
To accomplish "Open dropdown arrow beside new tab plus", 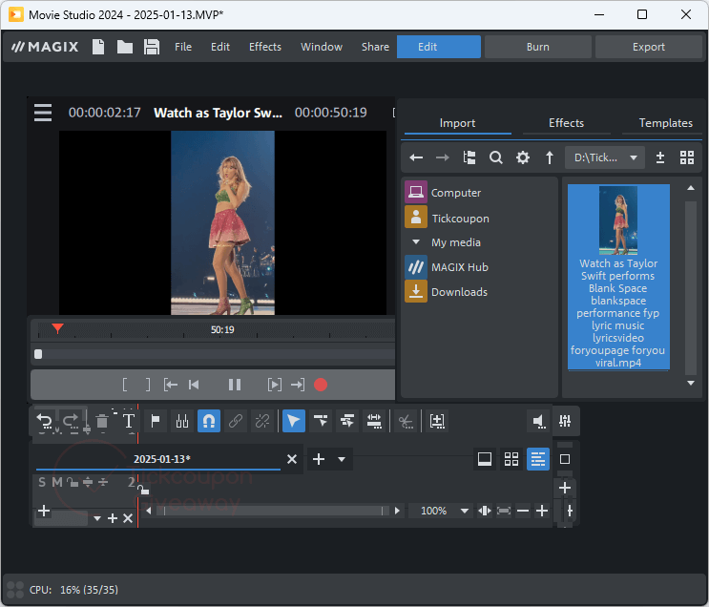I will coord(342,459).
